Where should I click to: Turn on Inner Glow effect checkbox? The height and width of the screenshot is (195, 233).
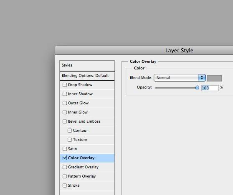pos(65,112)
